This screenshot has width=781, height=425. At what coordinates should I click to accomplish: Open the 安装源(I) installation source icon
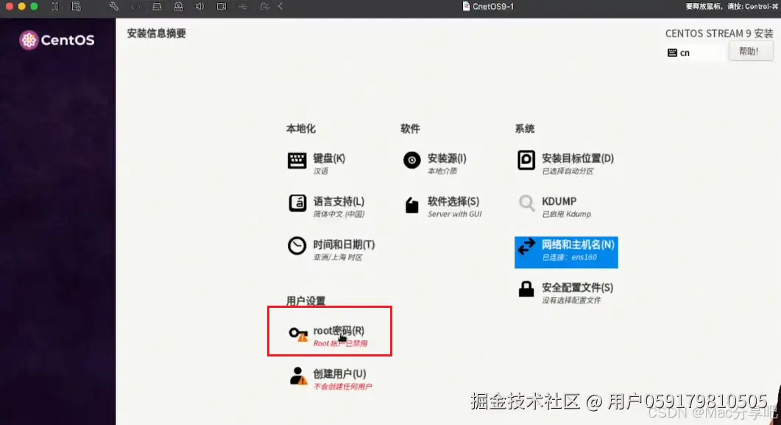click(x=411, y=160)
